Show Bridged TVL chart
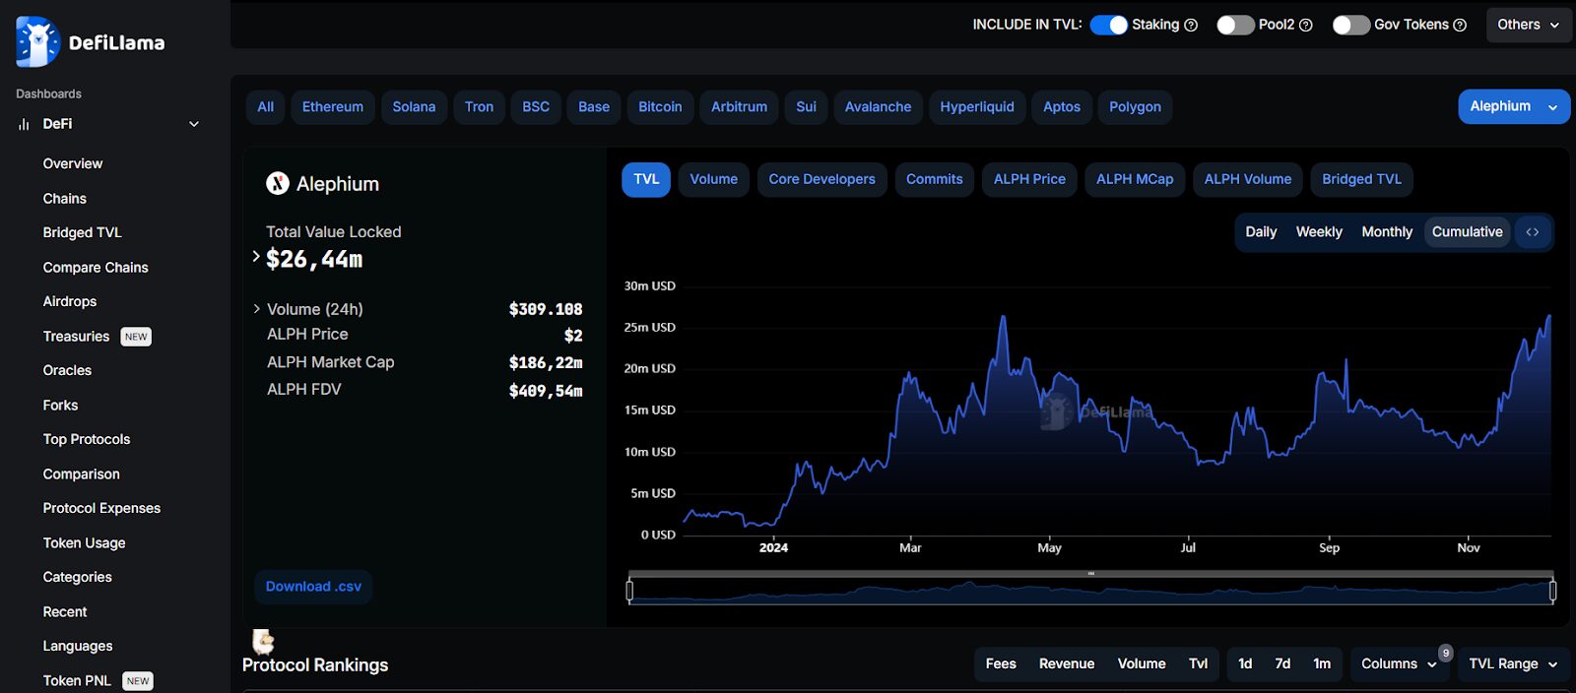This screenshot has height=693, width=1576. 1362,179
